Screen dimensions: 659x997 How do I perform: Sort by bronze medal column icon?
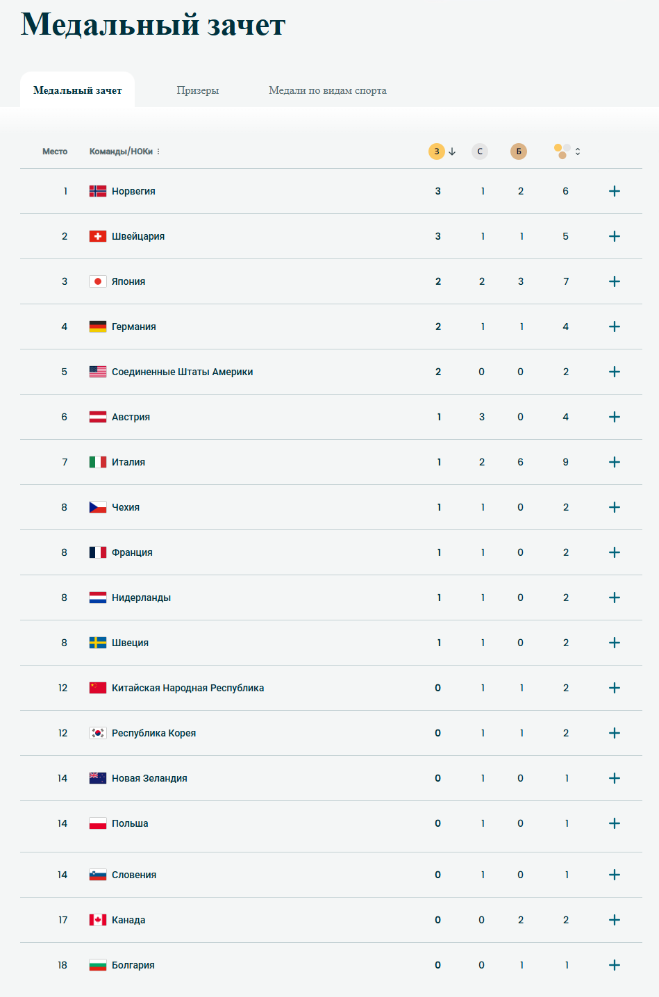coord(519,151)
